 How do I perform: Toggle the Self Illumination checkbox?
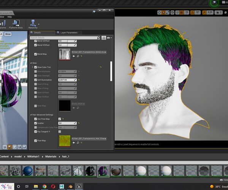(x=35, y=80)
